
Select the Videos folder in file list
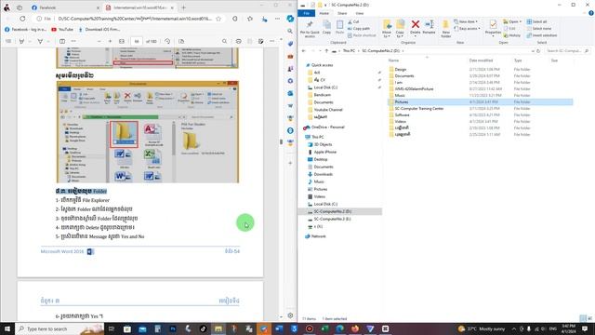[x=400, y=122]
